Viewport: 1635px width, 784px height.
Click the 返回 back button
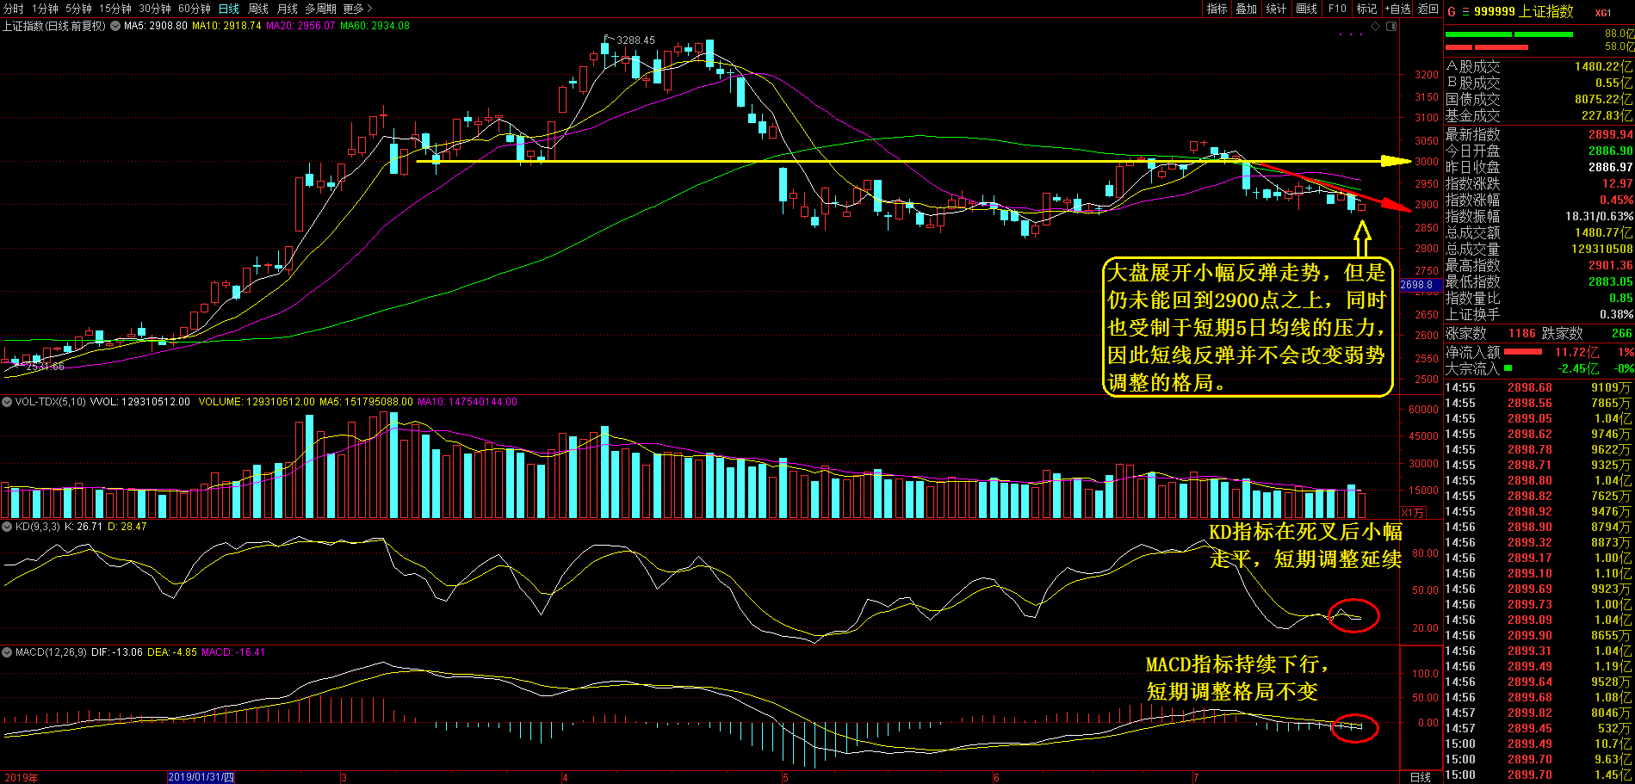[x=1428, y=9]
